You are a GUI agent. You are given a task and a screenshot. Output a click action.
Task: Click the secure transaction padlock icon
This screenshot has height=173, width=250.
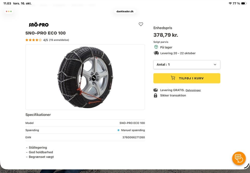(x=155, y=95)
